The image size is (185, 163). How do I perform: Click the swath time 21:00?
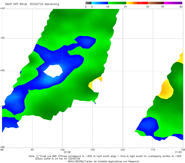point(178,152)
